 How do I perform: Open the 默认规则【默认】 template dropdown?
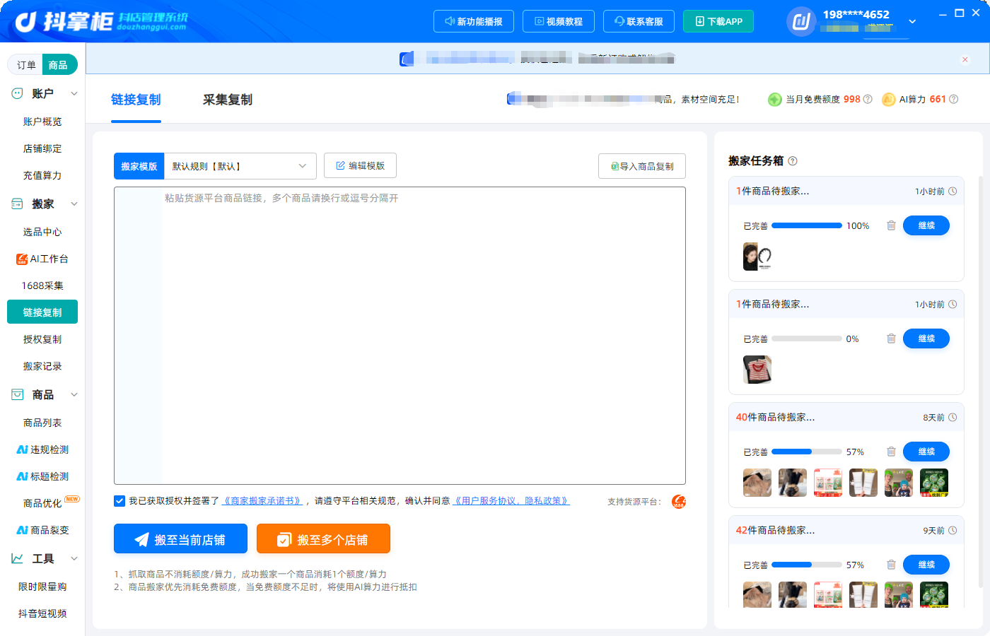coord(240,166)
